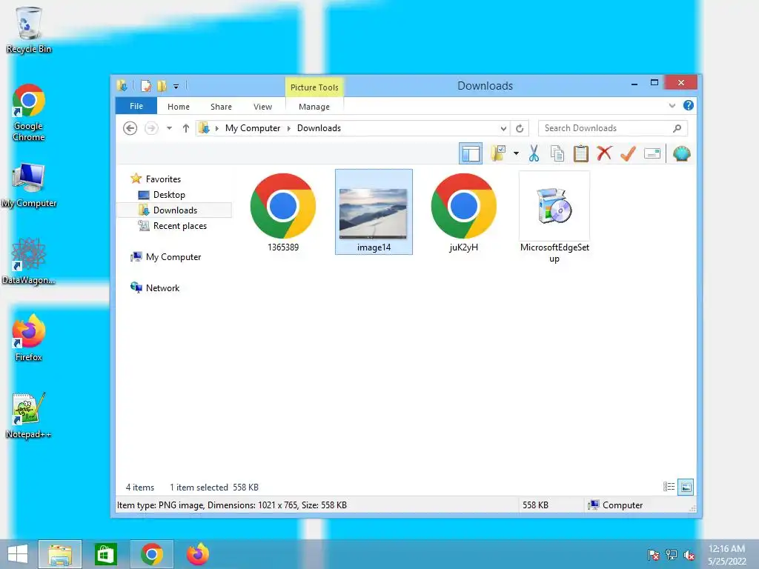Click the orange checkmark Properties icon
The width and height of the screenshot is (759, 569).
pyautogui.click(x=628, y=153)
